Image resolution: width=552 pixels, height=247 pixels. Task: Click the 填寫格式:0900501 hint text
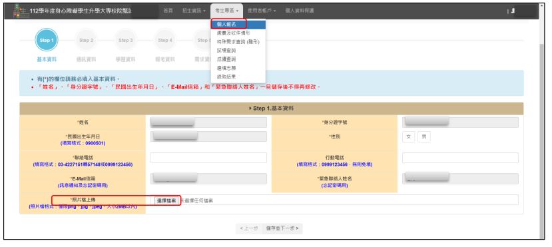point(83,143)
